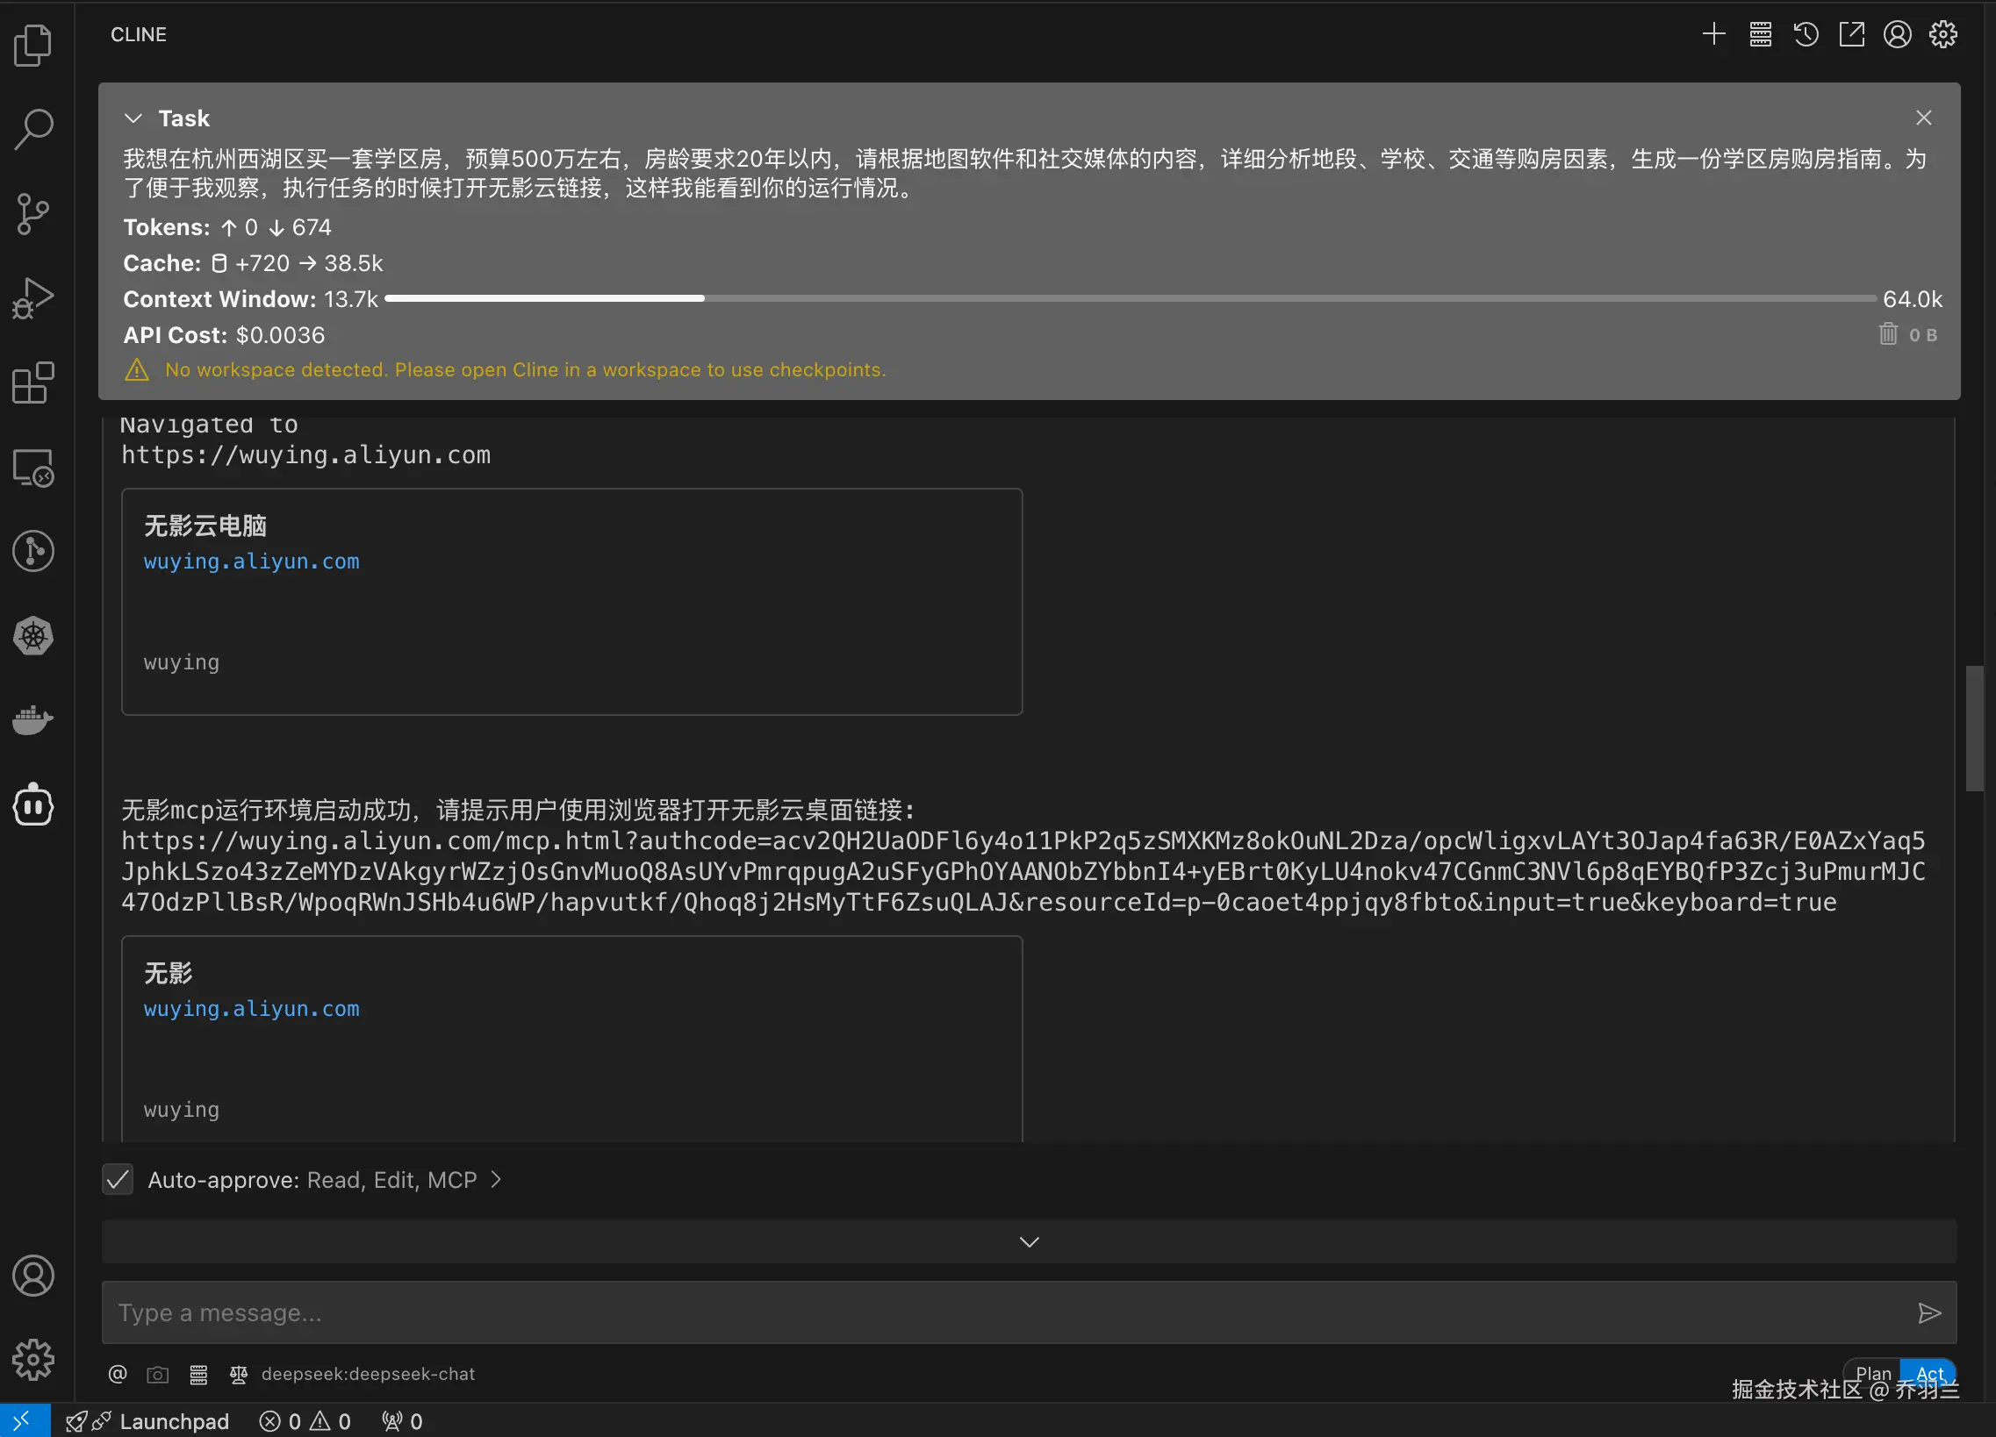Screen dimensions: 1996x1437
Task: Open the Docker view in activity bar
Action: point(33,720)
